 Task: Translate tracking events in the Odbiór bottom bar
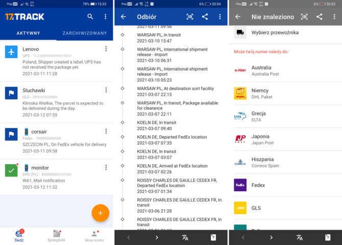click(185, 237)
